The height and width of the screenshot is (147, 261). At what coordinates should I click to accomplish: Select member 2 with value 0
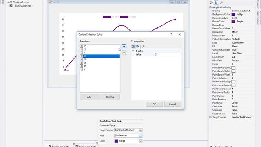tap(100, 53)
